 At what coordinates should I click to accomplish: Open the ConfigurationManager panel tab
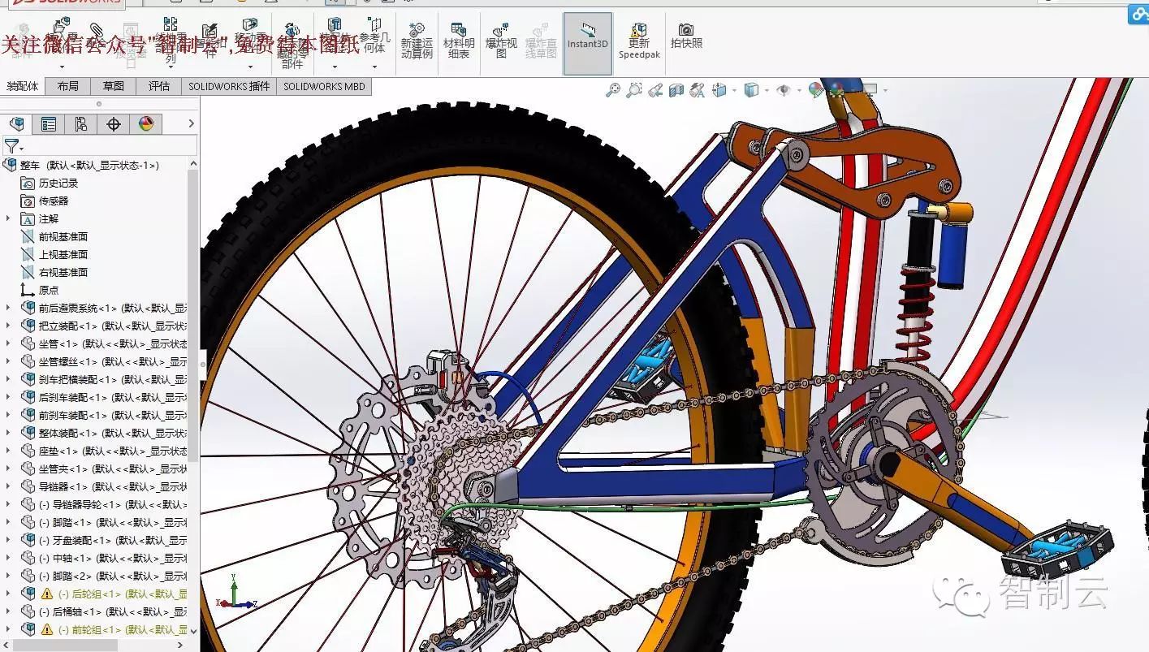81,123
